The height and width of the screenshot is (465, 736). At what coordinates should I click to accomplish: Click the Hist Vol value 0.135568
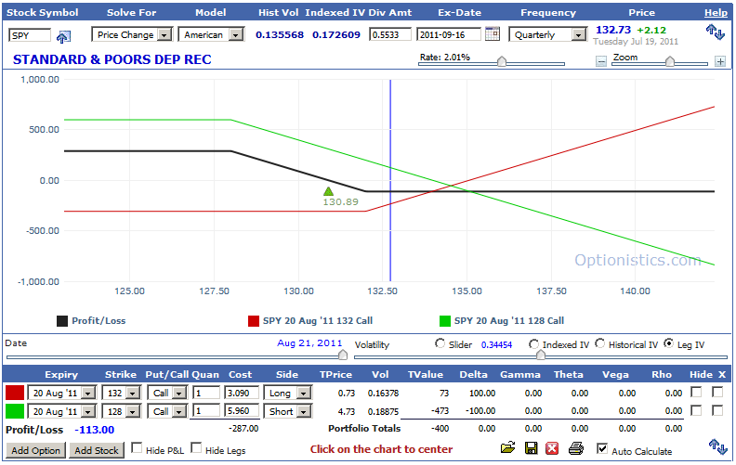tap(280, 34)
